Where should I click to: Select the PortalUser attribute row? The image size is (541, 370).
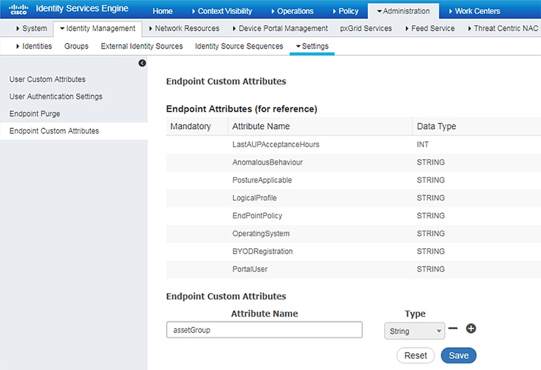point(353,270)
